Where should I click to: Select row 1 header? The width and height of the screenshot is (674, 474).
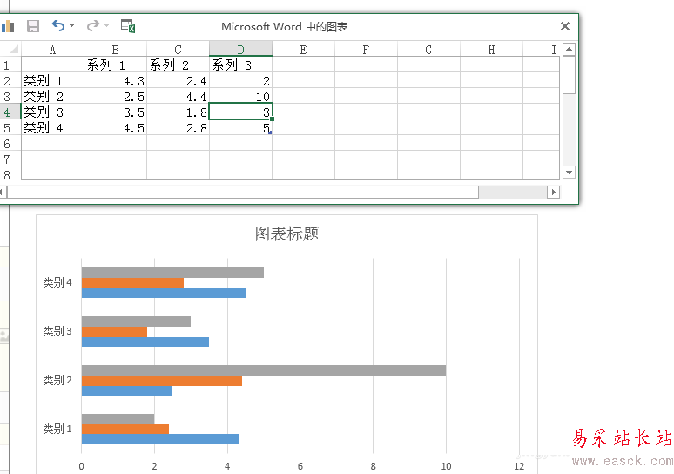point(10,65)
